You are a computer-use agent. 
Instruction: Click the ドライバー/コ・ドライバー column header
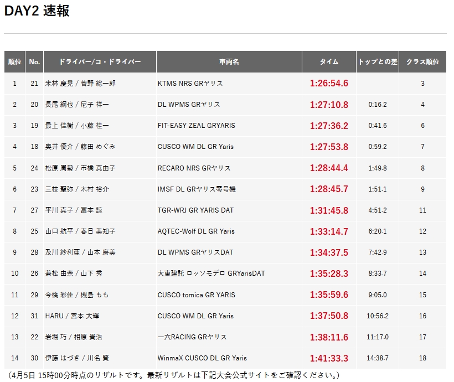[x=100, y=62]
